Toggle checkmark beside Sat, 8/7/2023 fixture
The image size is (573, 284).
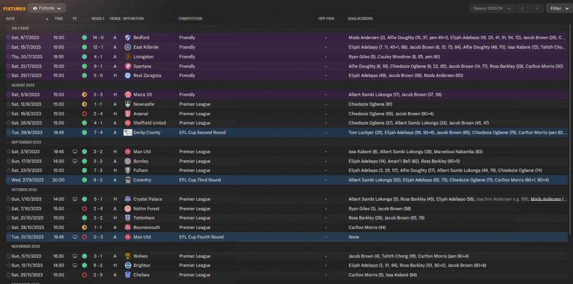[x=9, y=38]
